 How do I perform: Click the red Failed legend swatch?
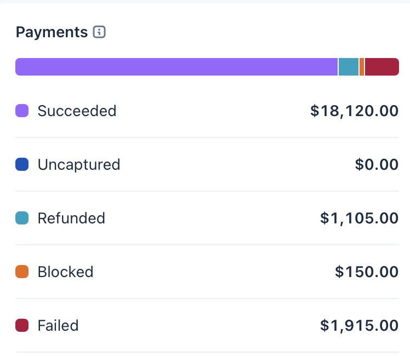click(x=22, y=325)
